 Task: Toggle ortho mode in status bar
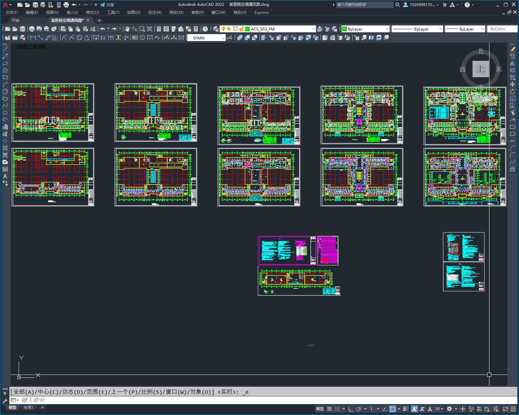(x=351, y=409)
